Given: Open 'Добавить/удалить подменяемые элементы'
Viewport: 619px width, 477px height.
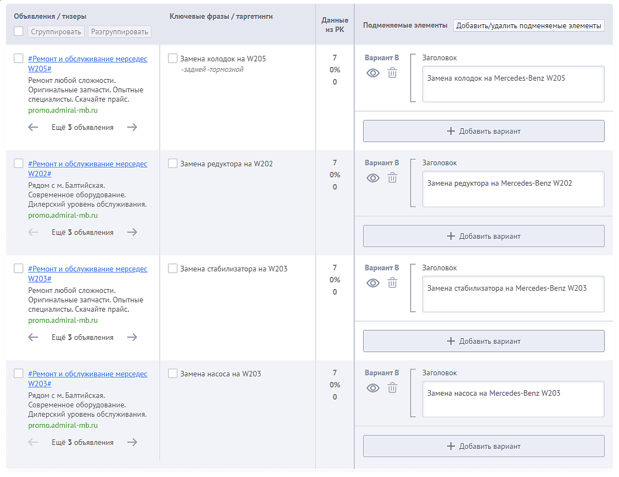Looking at the screenshot, I should (528, 25).
